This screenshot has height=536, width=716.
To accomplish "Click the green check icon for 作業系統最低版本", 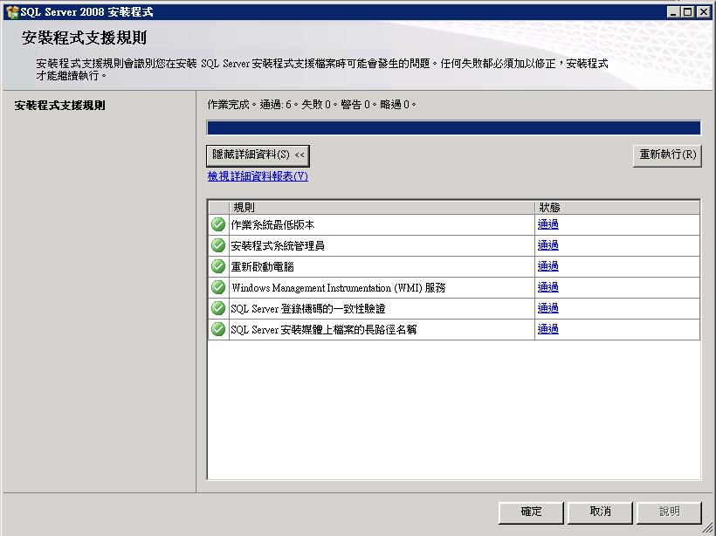I will click(218, 224).
